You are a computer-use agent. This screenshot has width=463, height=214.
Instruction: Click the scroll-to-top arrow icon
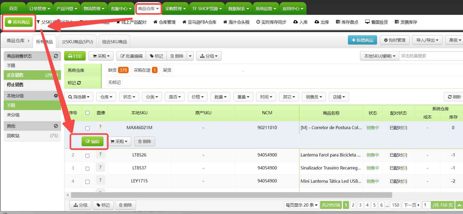pyautogui.click(x=459, y=205)
